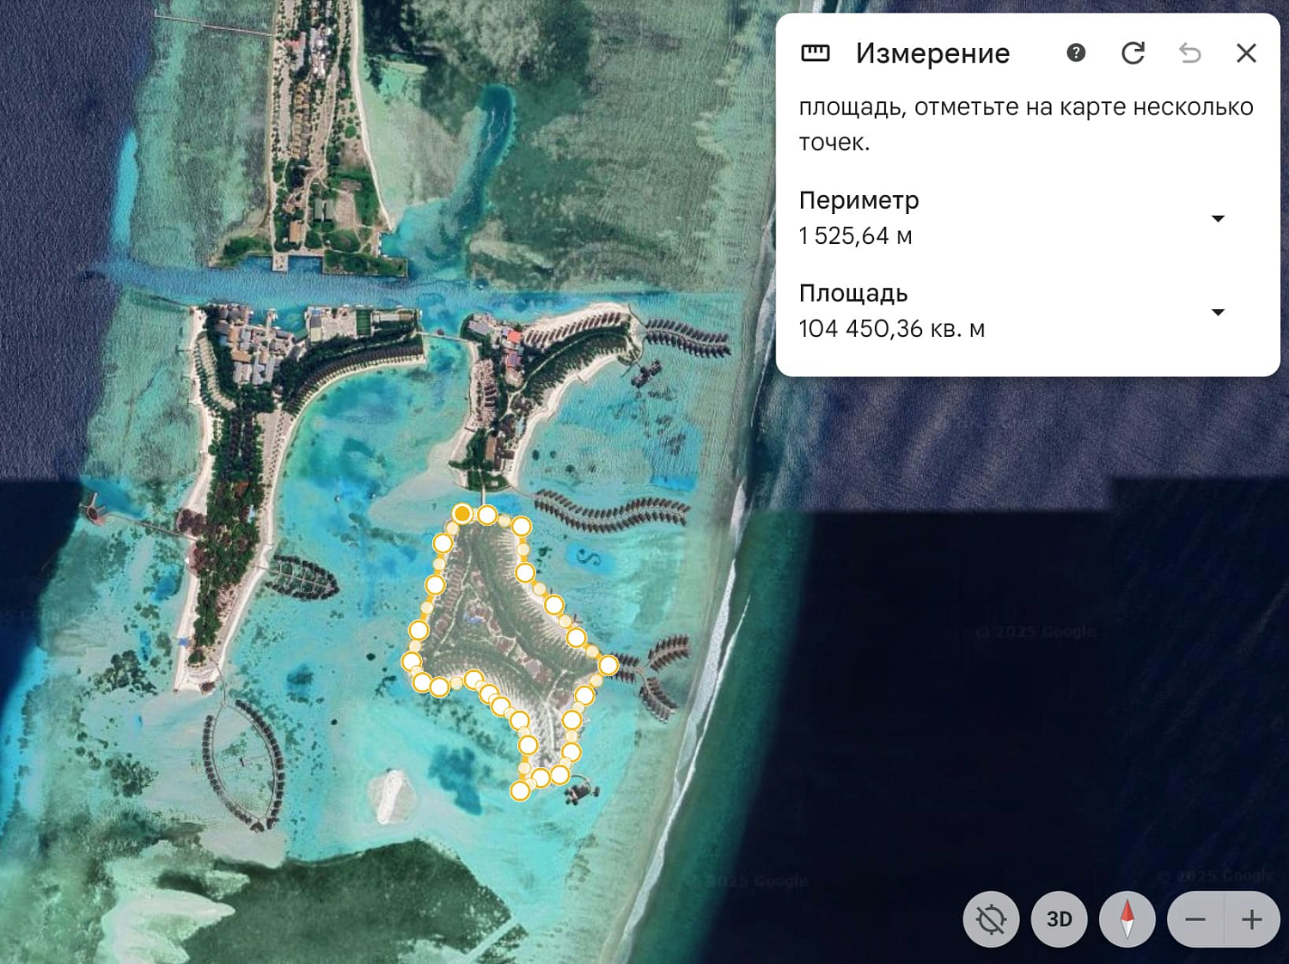The image size is (1289, 964).
Task: Select the ruler measurement icon
Action: [x=815, y=52]
